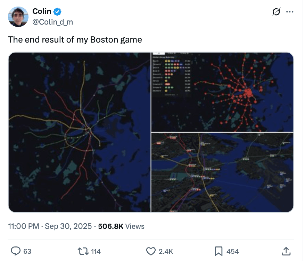Reply using the speech bubble icon
305x261 pixels.
point(15,251)
